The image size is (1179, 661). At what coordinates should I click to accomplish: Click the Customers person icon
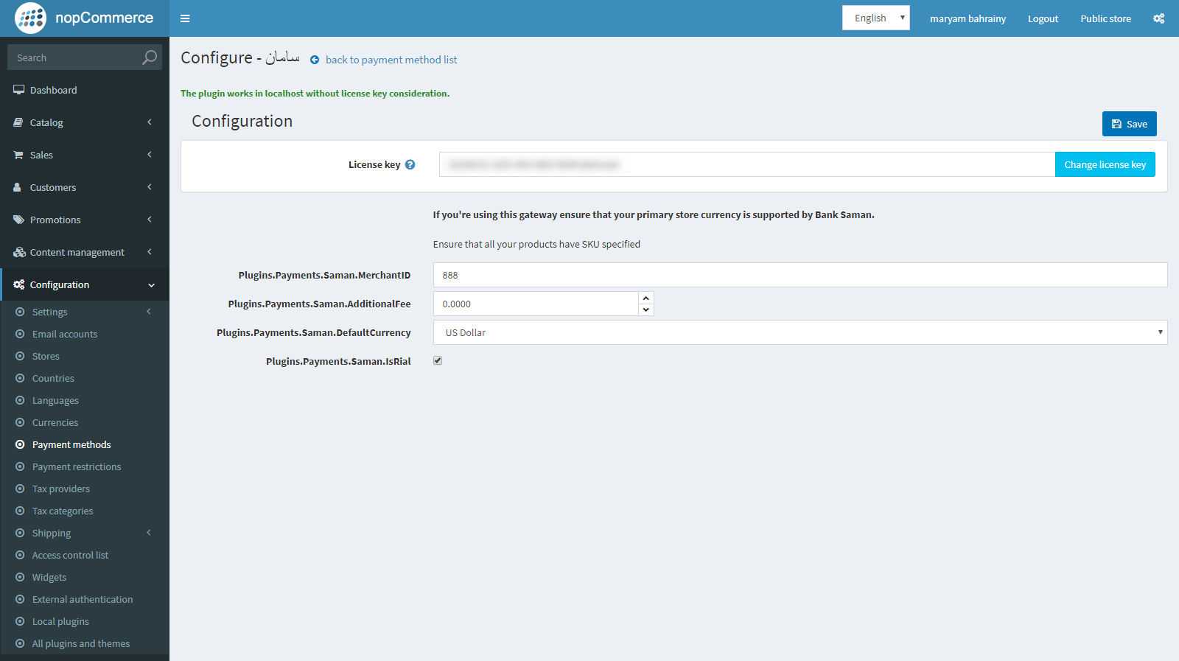18,187
